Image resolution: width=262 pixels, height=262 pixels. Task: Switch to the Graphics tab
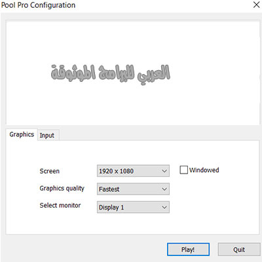click(x=22, y=134)
